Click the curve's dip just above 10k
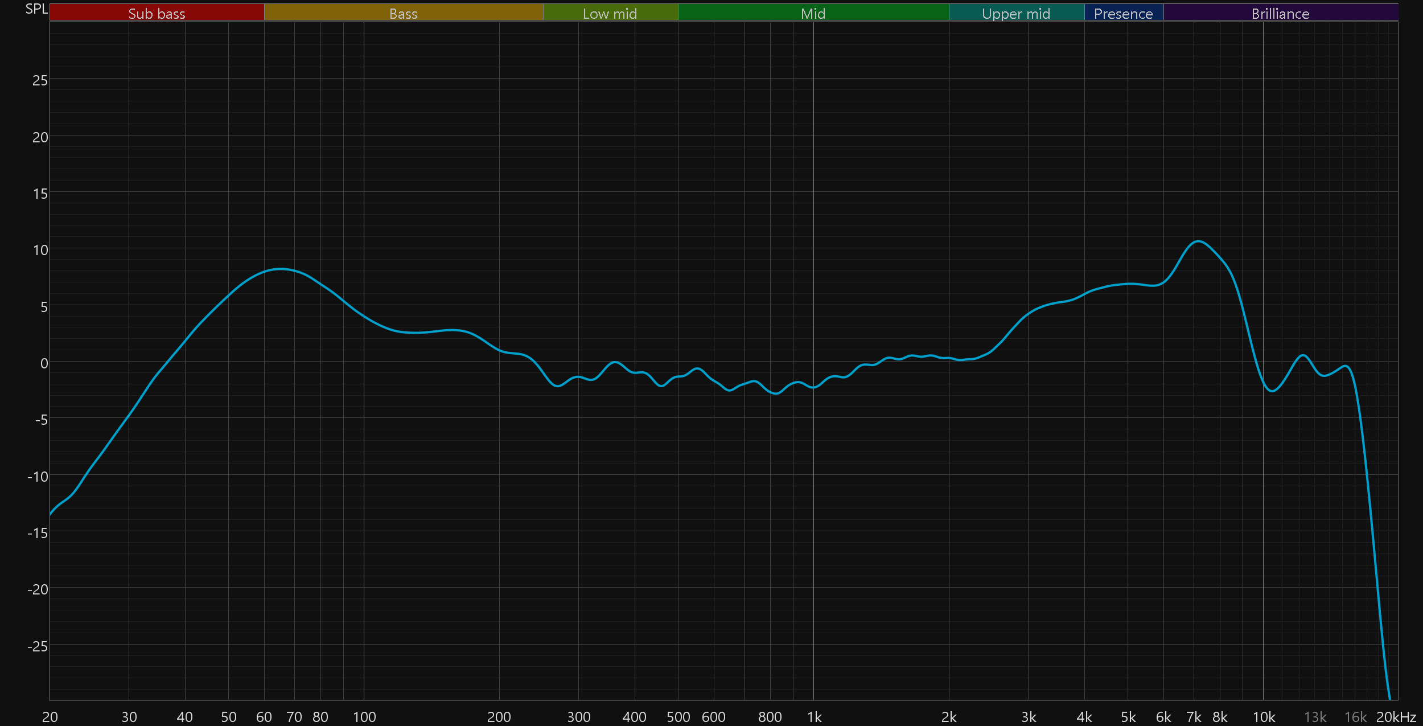This screenshot has height=726, width=1423. (x=1272, y=391)
